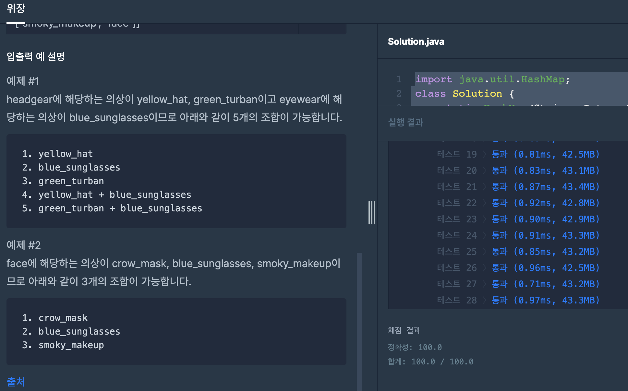
Task: Expand the 테스트 24 result row
Action: pyautogui.click(x=484, y=235)
